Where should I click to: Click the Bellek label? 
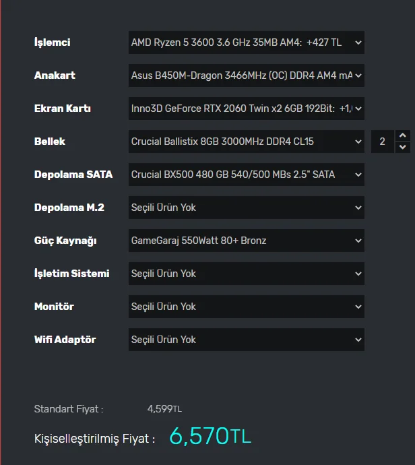49,142
